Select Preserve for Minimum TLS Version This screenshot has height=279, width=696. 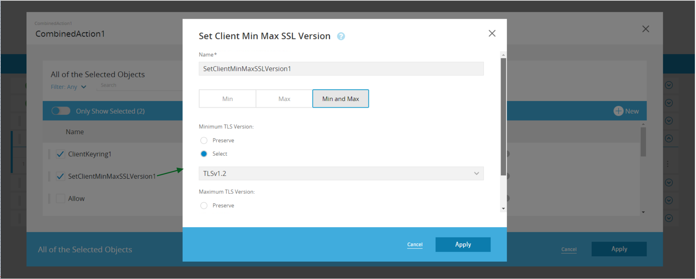(204, 140)
